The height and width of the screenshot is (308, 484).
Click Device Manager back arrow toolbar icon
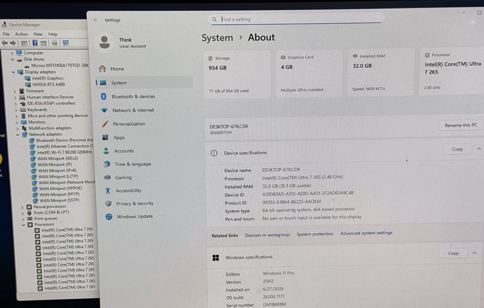point(5,43)
